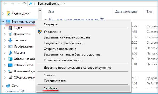Viewport: 158px width, 94px height.
Task: Collapse the Этот компьютер node
Action: pyautogui.click(x=3, y=21)
